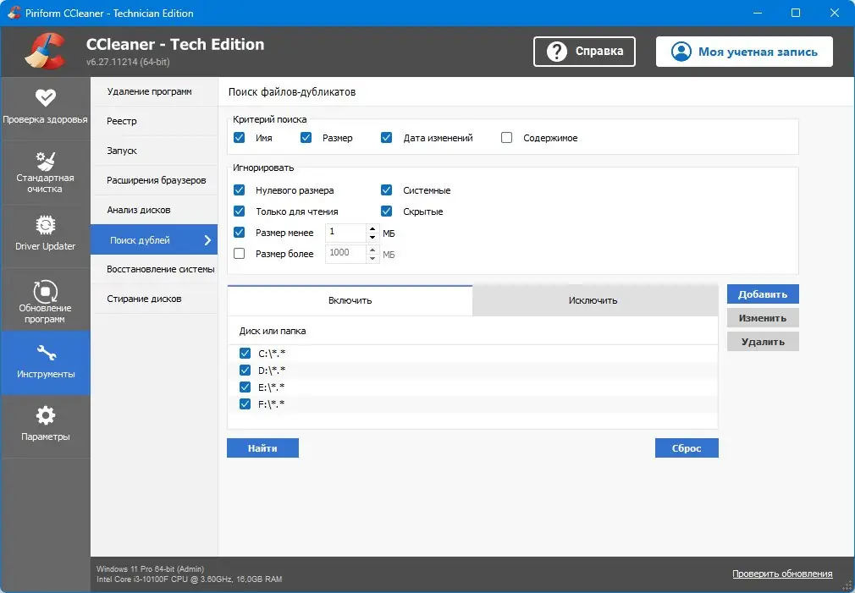Open the Справка help button
855x593 pixels.
click(x=585, y=52)
